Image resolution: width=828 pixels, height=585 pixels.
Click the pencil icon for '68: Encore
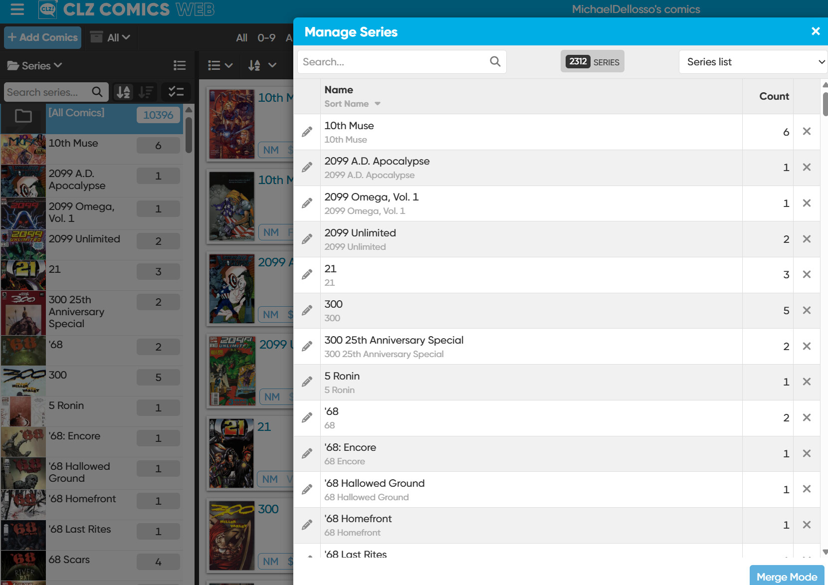(307, 453)
